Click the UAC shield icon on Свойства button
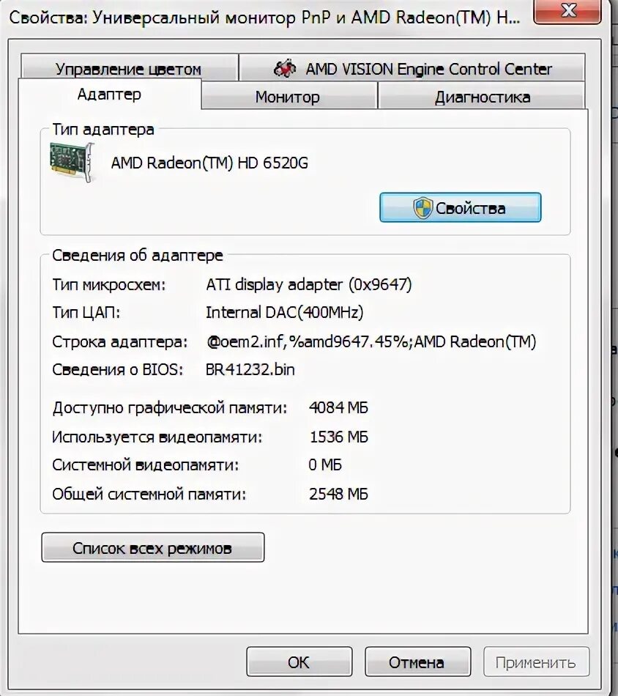618x696 pixels. pyautogui.click(x=422, y=208)
